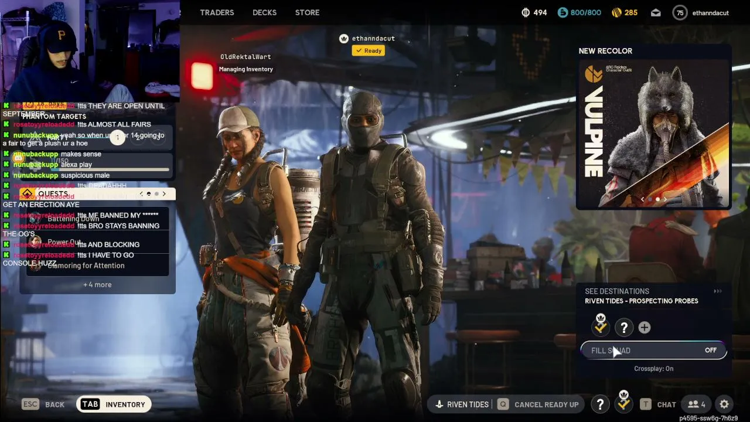Click the QUESTS panel header
Screen dimensions: 750x422
coord(97,194)
